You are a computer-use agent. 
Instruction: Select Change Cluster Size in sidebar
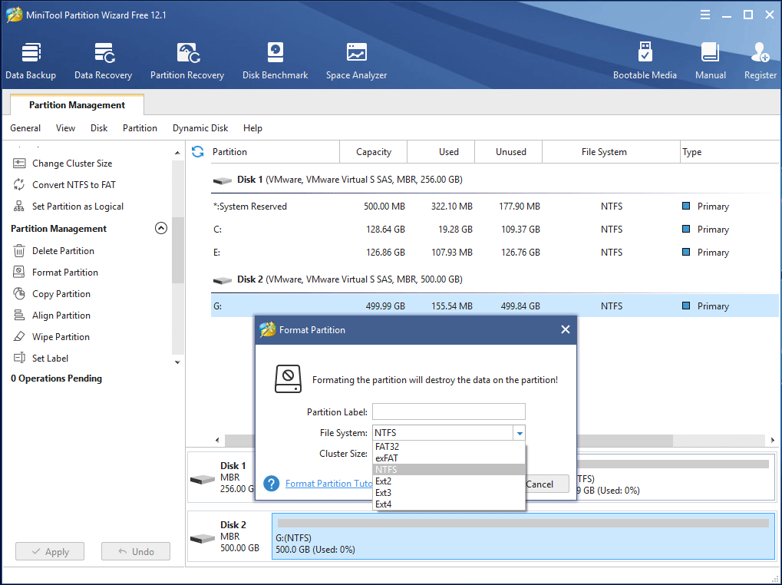click(x=72, y=164)
